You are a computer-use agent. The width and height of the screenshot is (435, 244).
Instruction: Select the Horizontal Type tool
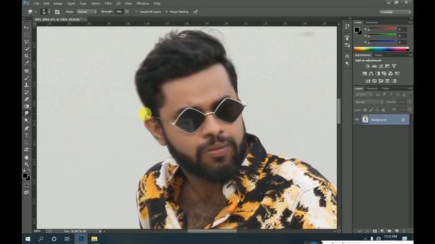pyautogui.click(x=27, y=136)
